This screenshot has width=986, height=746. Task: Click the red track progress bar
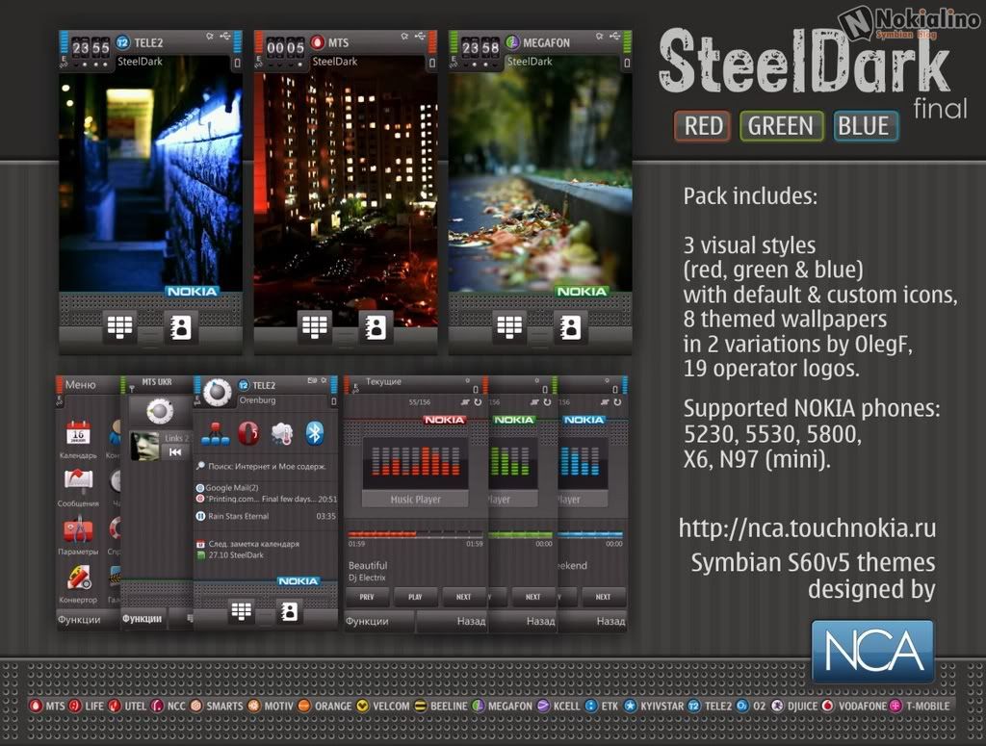[x=416, y=534]
